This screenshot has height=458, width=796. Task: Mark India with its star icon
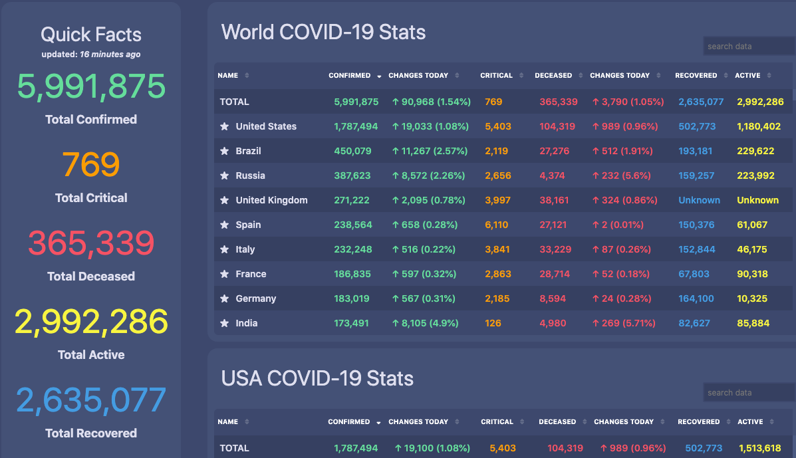pos(224,323)
